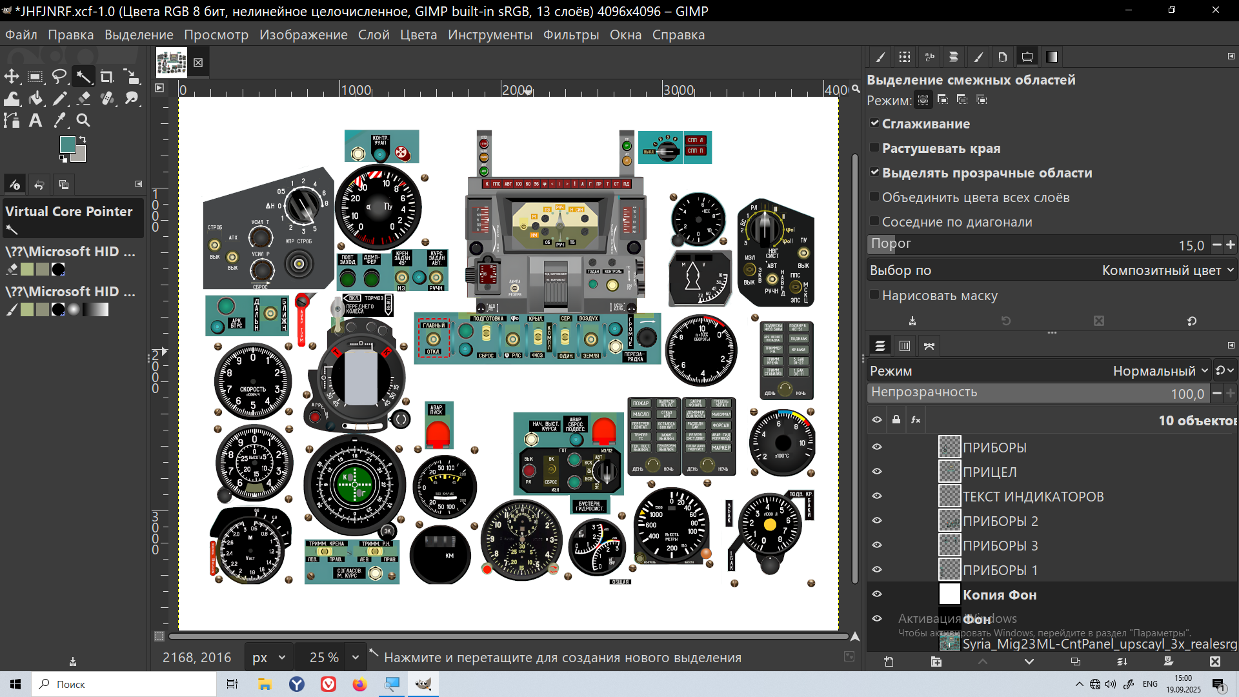Select the Копия Фон layer
This screenshot has height=697, width=1239.
[x=1000, y=594]
